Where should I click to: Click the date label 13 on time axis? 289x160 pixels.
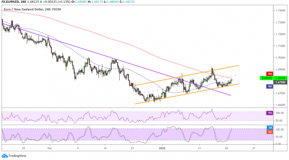pos(199,148)
